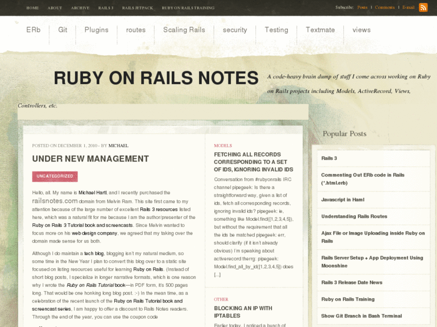The height and width of the screenshot is (327, 437).
Task: Open the Testing category tab
Action: 276,30
